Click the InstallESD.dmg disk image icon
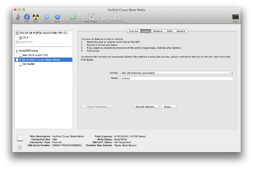The height and width of the screenshot is (169, 253). pos(17,51)
